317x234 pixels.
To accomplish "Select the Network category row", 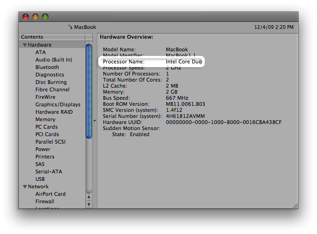I will coord(52,186).
